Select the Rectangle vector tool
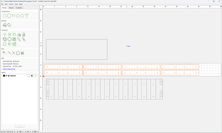This screenshot has width=222, height=133. click(9, 15)
